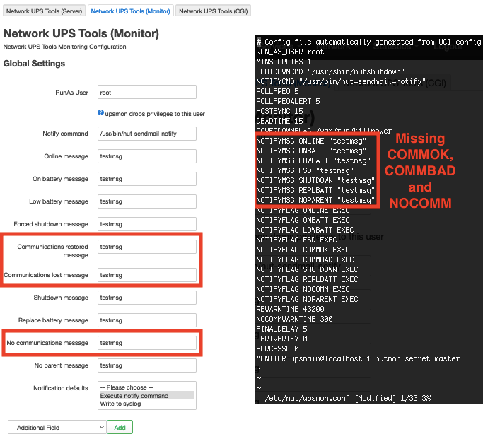483x439 pixels.
Task: Switch to Network UPS Tools (Monitor) tab
Action: coord(130,11)
